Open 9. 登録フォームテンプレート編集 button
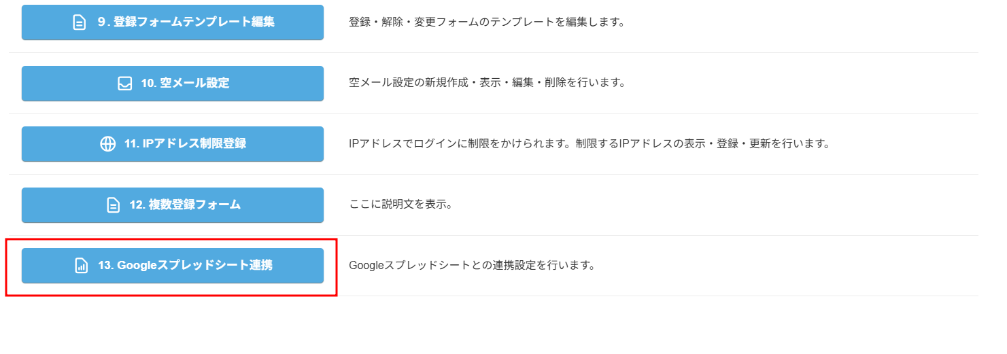 coord(173,22)
